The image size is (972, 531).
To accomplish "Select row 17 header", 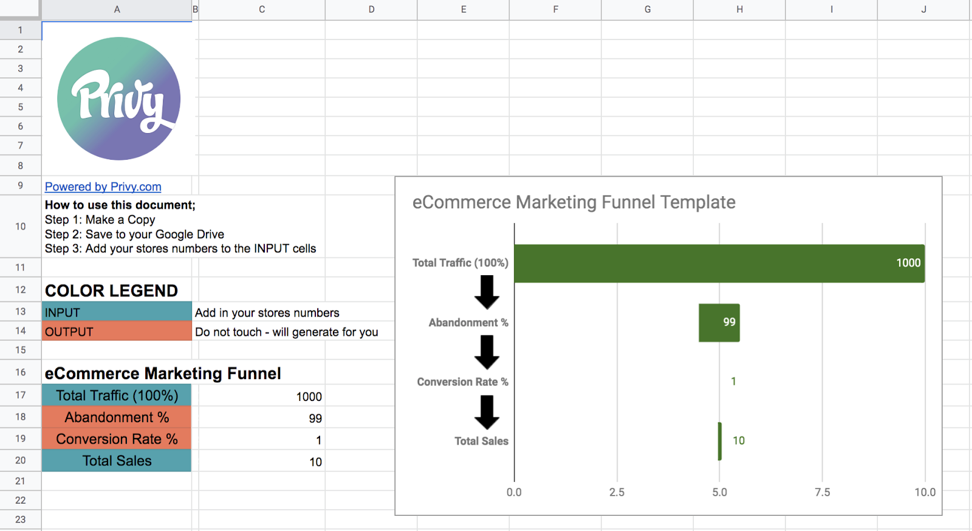I will (x=21, y=395).
